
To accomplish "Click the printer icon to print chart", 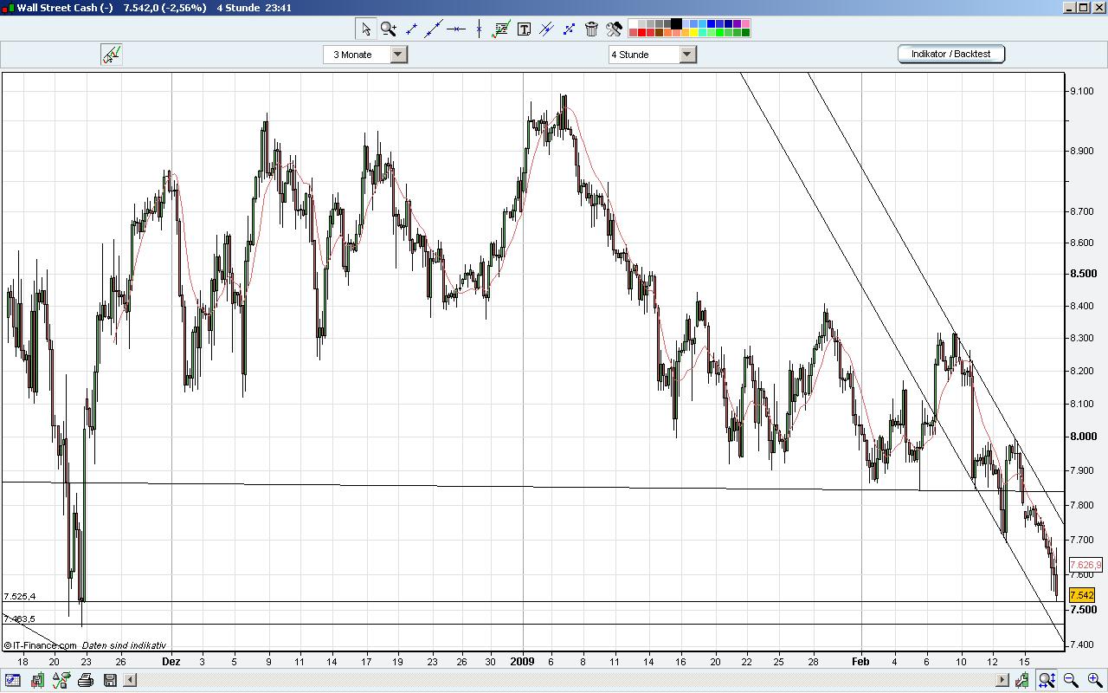I will click(84, 681).
